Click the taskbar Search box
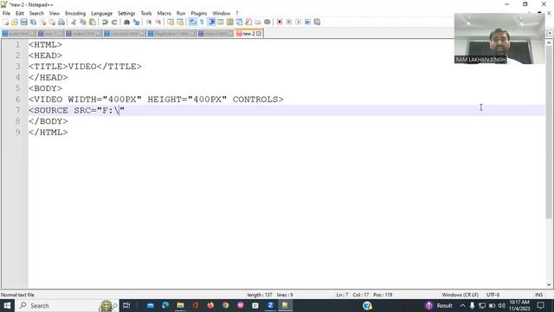 (x=68, y=306)
